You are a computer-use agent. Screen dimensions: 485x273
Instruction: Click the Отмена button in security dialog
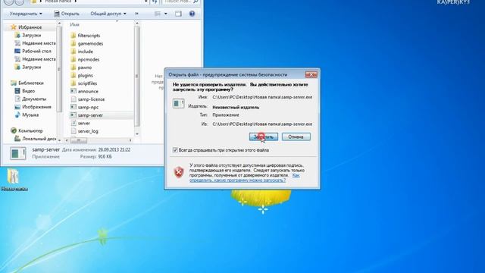click(296, 136)
